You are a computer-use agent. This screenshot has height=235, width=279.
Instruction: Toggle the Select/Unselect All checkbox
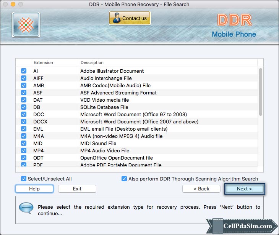point(24,179)
